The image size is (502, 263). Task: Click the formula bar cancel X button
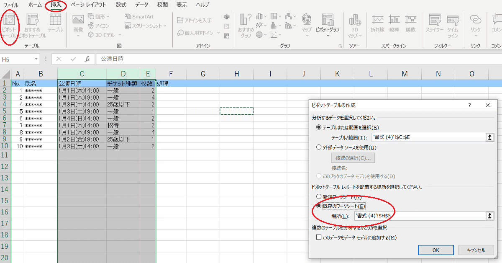[x=59, y=59]
